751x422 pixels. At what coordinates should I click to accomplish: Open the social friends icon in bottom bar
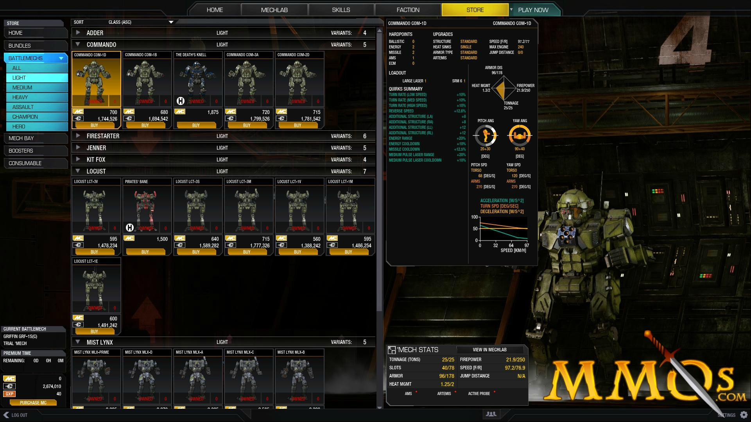(x=491, y=414)
